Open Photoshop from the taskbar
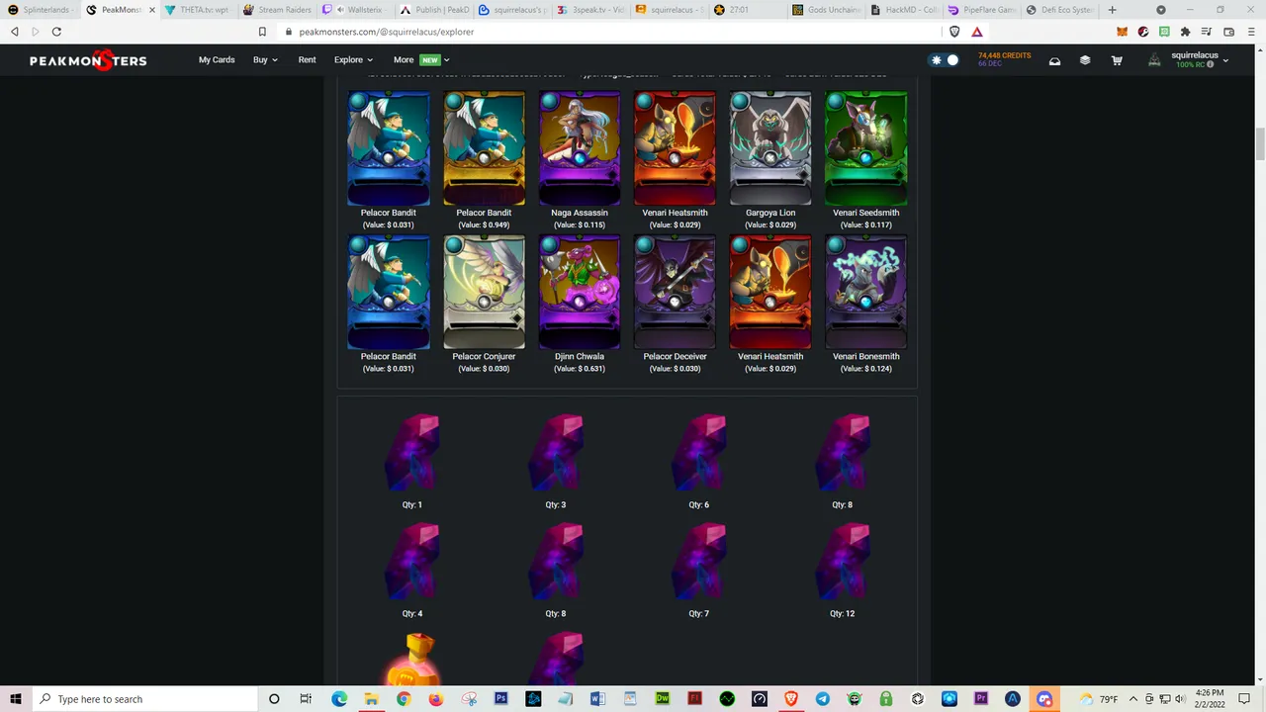Screen dimensions: 1266x712 pyautogui.click(x=500, y=699)
